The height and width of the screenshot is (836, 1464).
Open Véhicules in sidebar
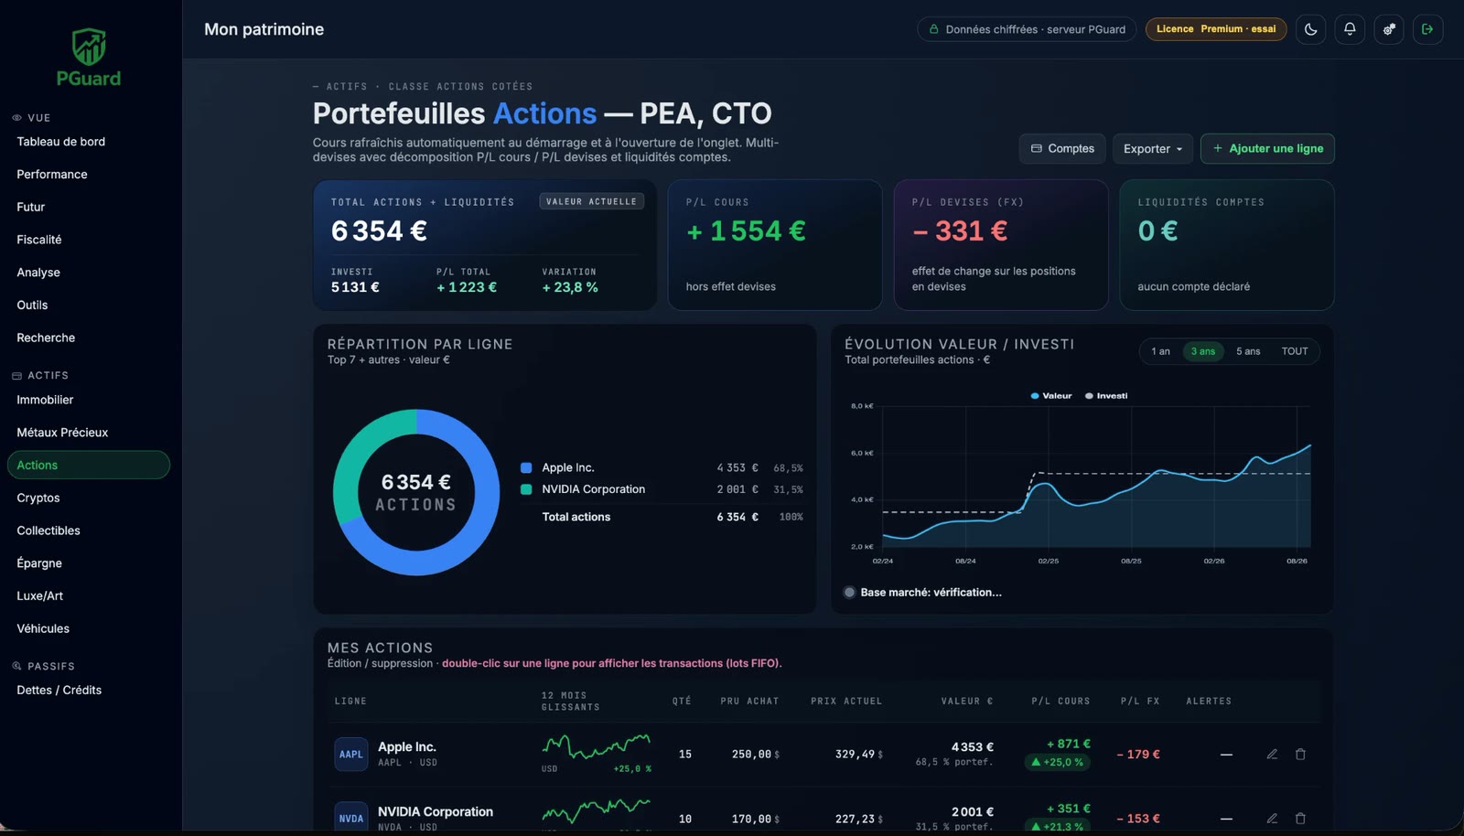pyautogui.click(x=43, y=628)
